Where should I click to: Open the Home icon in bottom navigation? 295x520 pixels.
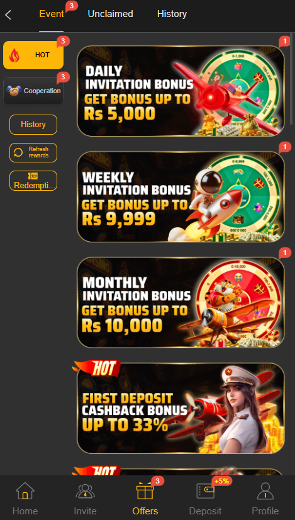point(25,491)
